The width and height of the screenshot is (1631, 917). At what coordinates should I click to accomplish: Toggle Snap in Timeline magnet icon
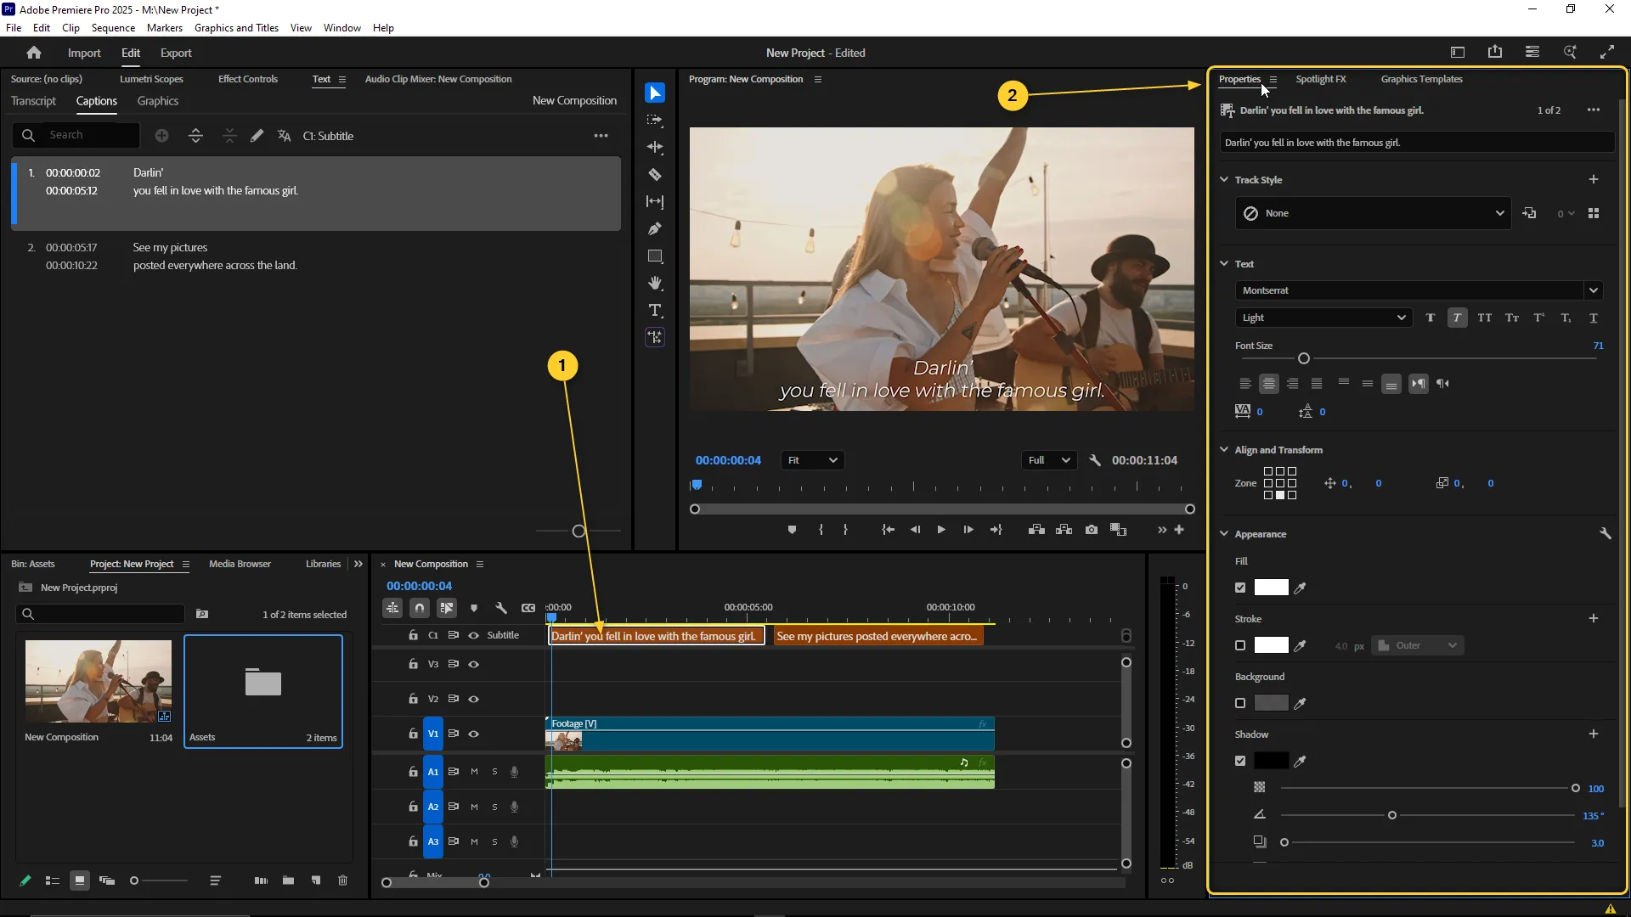tap(420, 608)
